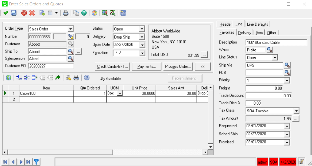Viewport: 312px width, 166px height.
Task: Click the Process Order button
Action: (x=178, y=66)
